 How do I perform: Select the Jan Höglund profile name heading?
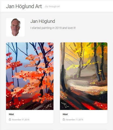tap(43, 21)
